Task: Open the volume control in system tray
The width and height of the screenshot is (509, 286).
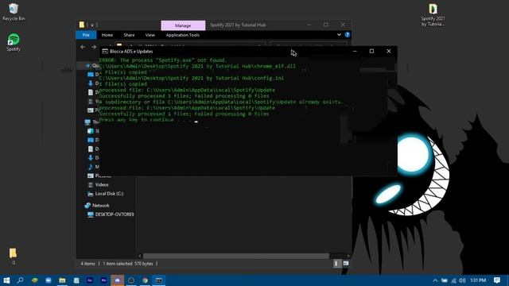Action: click(x=462, y=280)
